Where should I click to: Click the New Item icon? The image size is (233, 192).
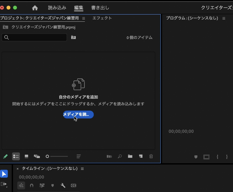pyautogui.click(x=141, y=156)
